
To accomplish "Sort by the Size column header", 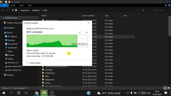I will (x=125, y=15).
